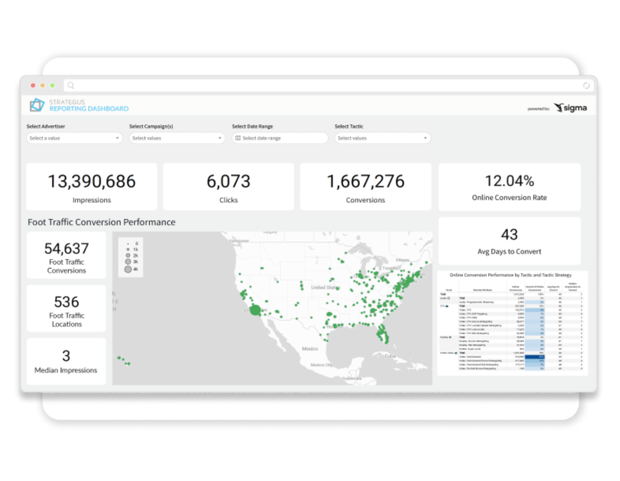
Task: Select the 13,390,686 Impressions card
Action: click(92, 187)
